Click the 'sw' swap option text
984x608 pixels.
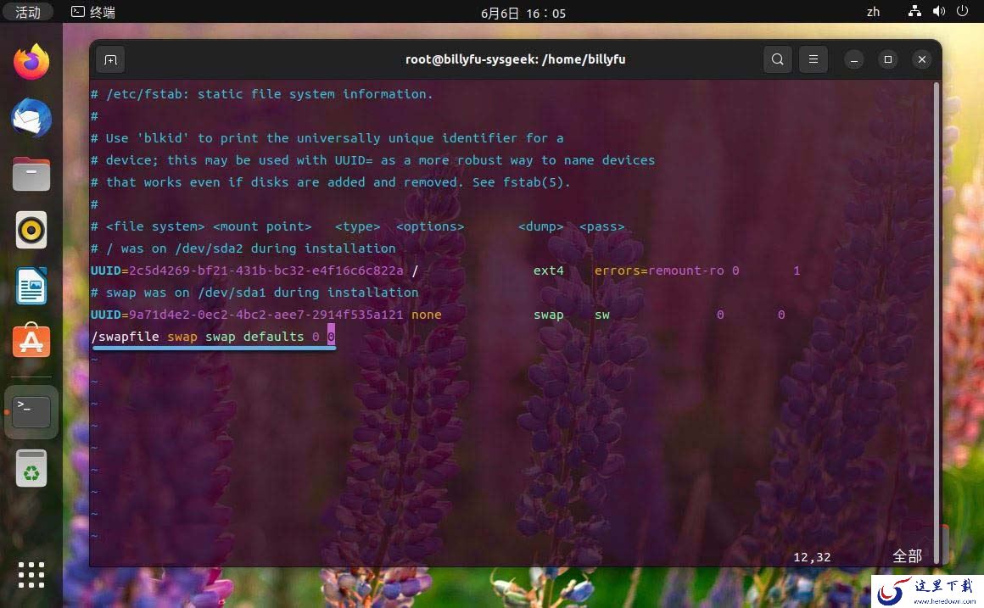pos(601,315)
